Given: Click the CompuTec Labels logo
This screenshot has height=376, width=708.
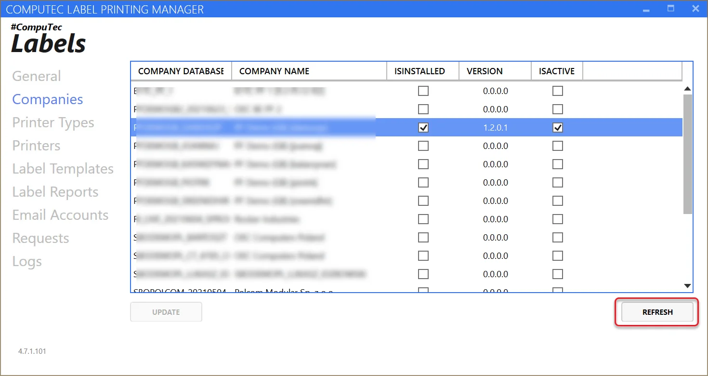Looking at the screenshot, I should point(48,40).
